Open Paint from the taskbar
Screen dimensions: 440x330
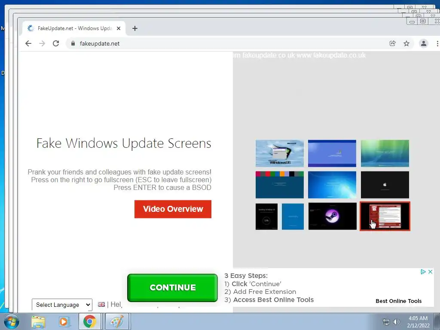click(x=117, y=321)
